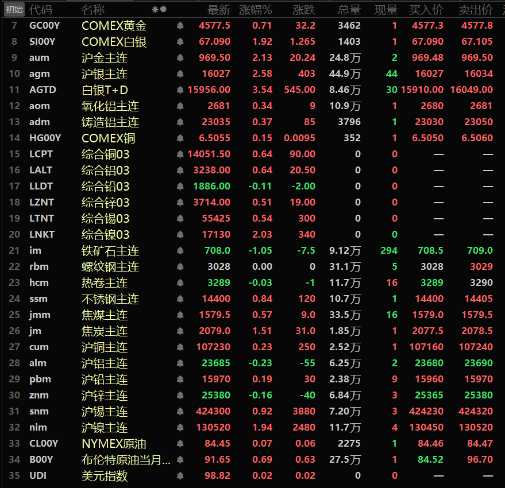Open the 沪锌主连 contract name
This screenshot has width=505, height=488.
[105, 396]
